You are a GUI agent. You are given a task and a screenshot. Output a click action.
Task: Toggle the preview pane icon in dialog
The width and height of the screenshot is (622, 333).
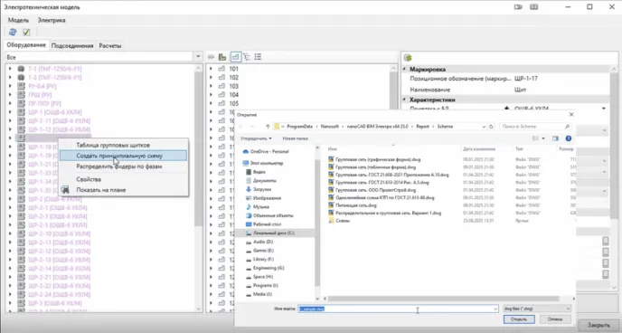(x=555, y=138)
